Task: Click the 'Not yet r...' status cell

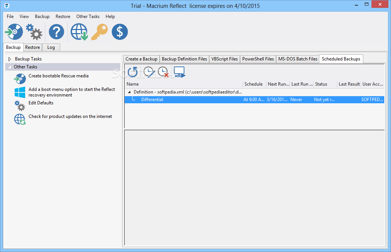Action: 324,100
